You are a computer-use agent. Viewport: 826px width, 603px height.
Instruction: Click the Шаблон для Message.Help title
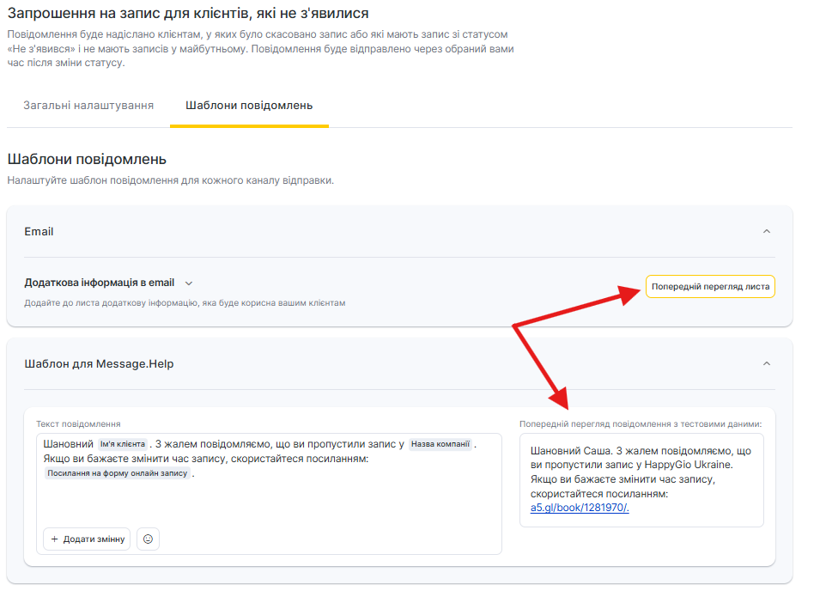point(99,363)
